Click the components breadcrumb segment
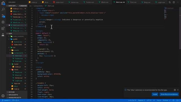 pyautogui.click(x=38, y=6)
